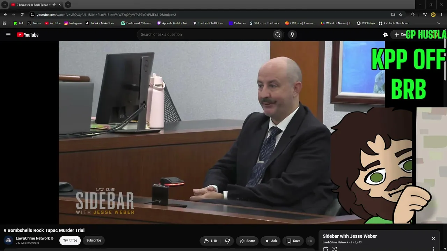Viewport: 447px width, 251px height.
Task: Open the Instagram bookmark
Action: click(x=73, y=23)
